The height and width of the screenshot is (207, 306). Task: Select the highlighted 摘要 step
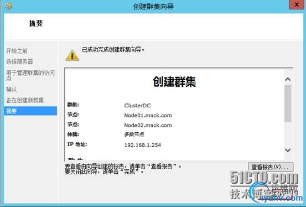pyautogui.click(x=30, y=111)
